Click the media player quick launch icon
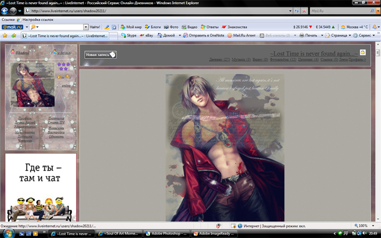This screenshot has width=381, height=238. pyautogui.click(x=35, y=234)
